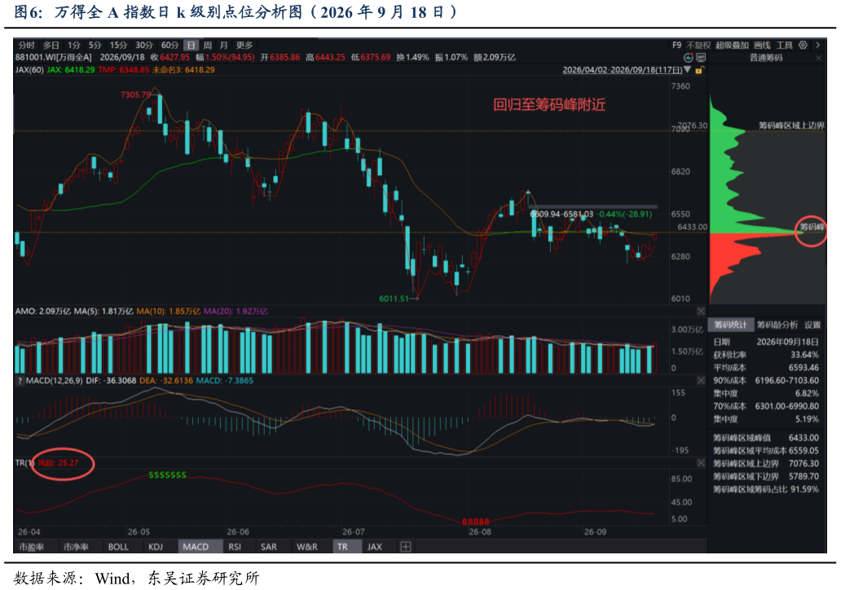This screenshot has width=841, height=590.
Task: Select the KDJ indicator tab
Action: (x=156, y=547)
